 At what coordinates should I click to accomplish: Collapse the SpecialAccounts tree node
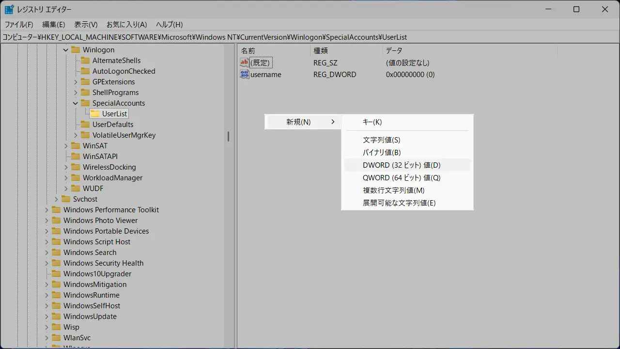76,103
